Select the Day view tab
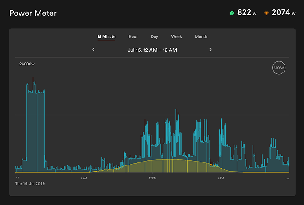 154,36
